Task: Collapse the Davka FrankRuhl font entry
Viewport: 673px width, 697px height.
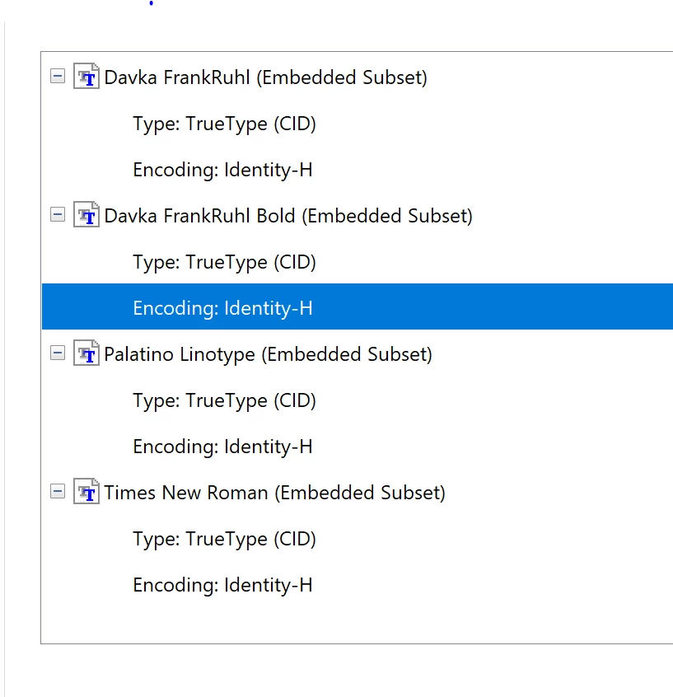Action: click(x=57, y=77)
